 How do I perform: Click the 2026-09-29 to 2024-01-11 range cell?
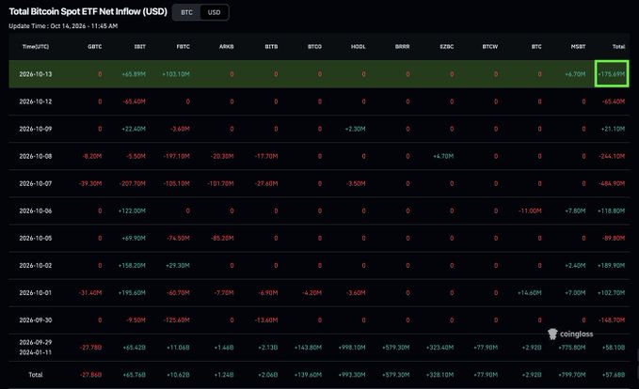[x=36, y=347]
